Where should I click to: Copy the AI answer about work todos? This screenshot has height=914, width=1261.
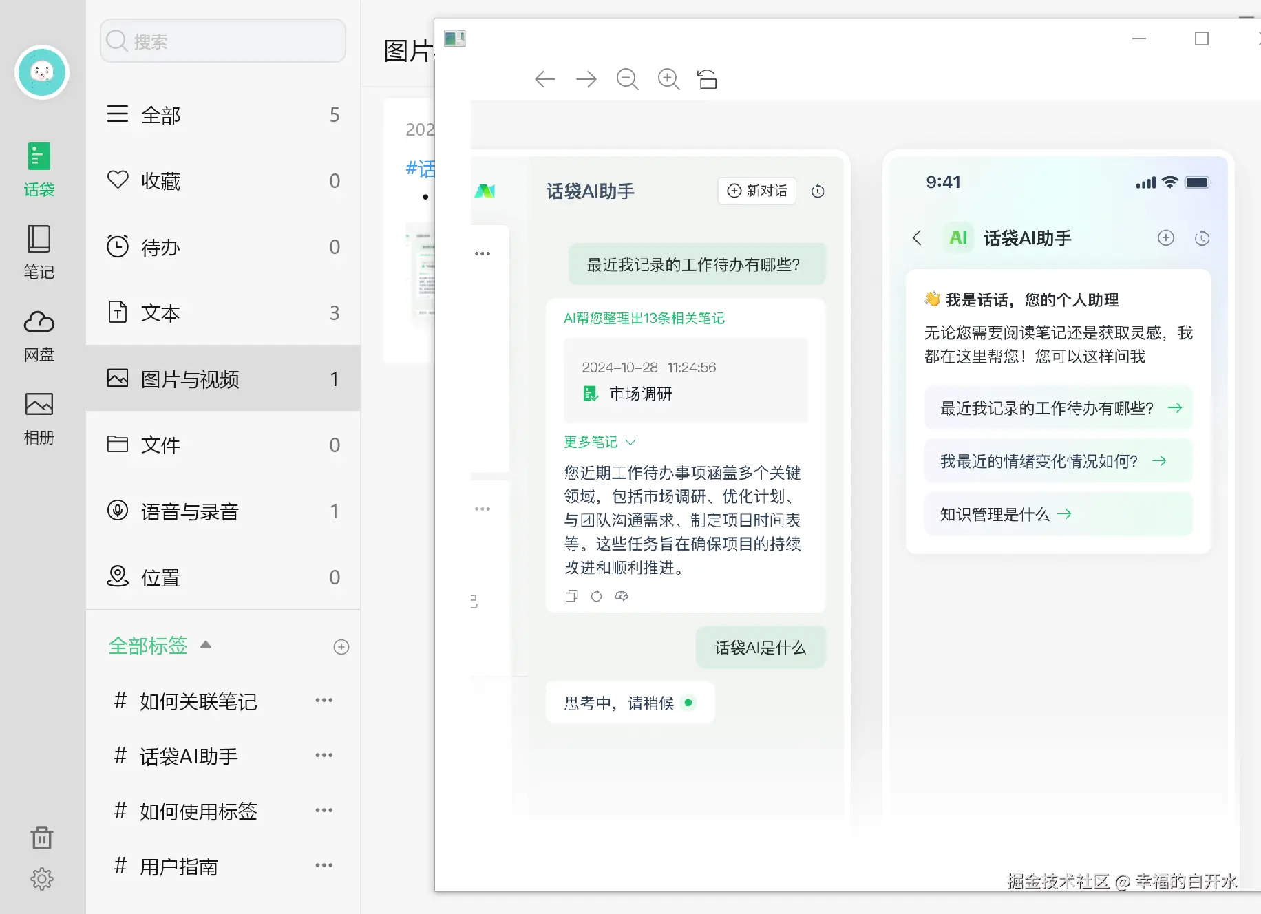571,596
